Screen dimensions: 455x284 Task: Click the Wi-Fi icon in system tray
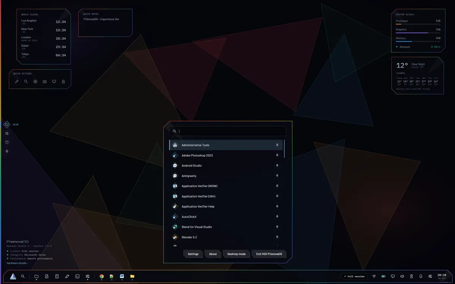[374, 276]
